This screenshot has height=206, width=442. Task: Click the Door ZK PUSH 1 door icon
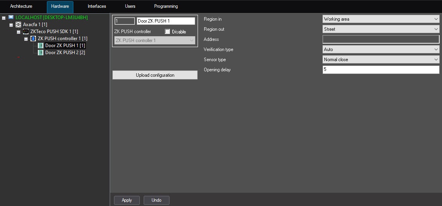coord(41,46)
